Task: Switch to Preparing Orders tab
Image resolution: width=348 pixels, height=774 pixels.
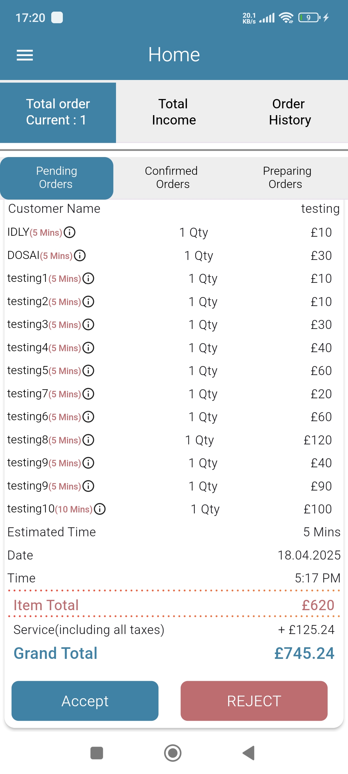Action: [x=287, y=177]
